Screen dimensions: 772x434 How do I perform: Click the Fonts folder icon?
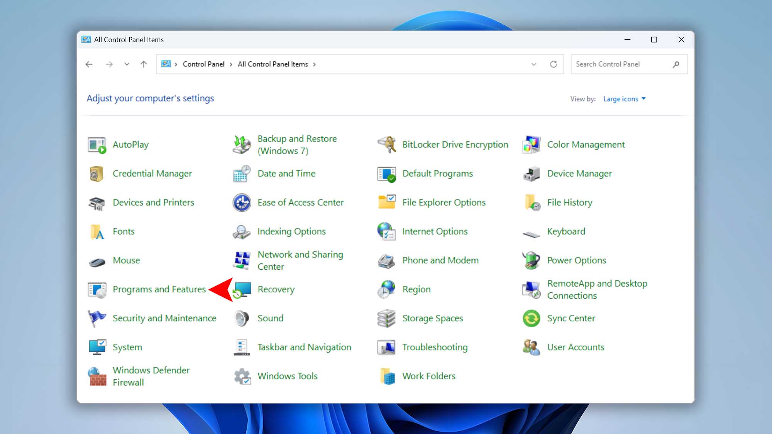(x=97, y=232)
